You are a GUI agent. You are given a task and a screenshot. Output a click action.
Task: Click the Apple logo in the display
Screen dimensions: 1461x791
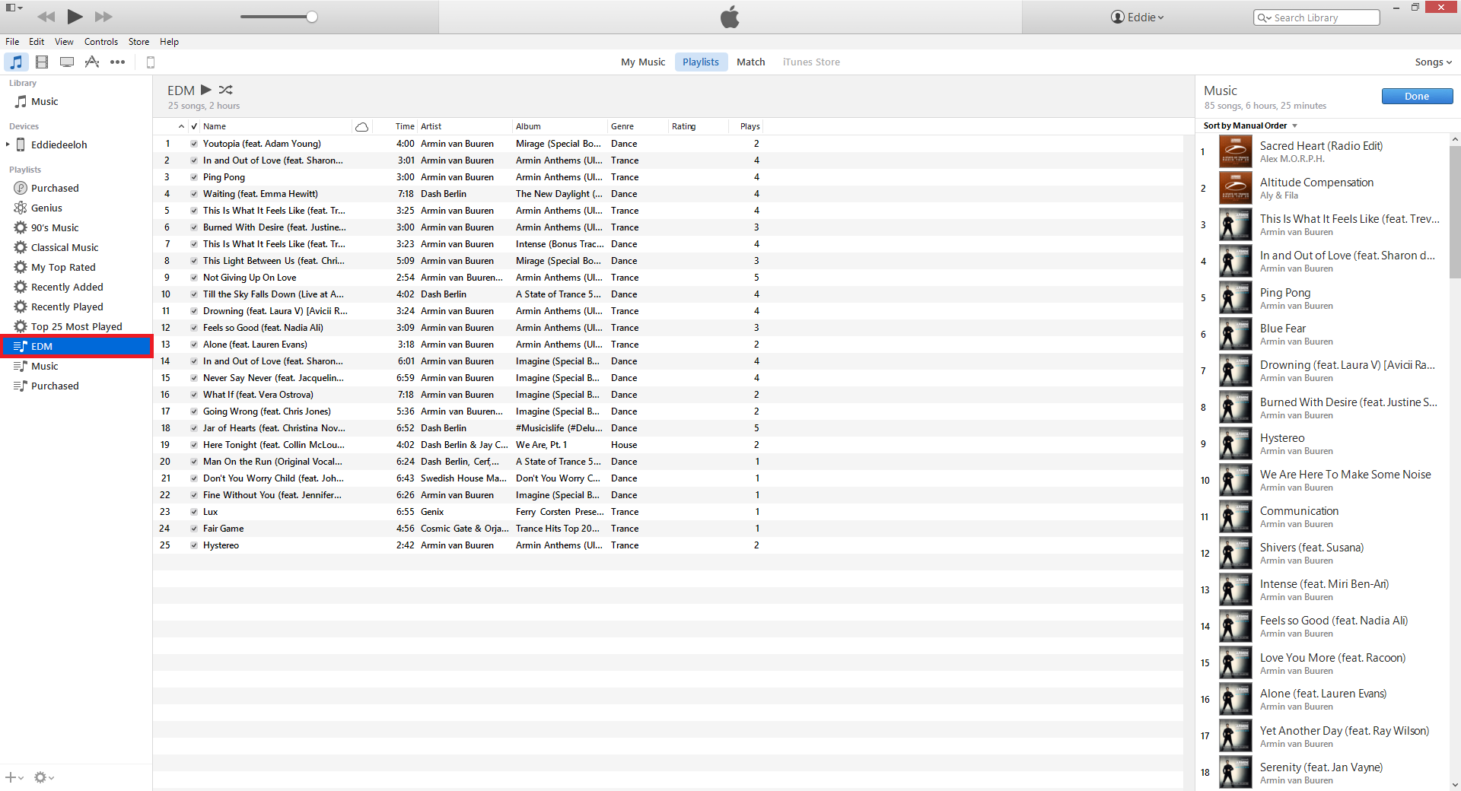click(x=730, y=17)
